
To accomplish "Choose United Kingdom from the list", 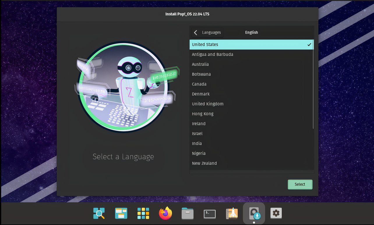I will coord(208,104).
